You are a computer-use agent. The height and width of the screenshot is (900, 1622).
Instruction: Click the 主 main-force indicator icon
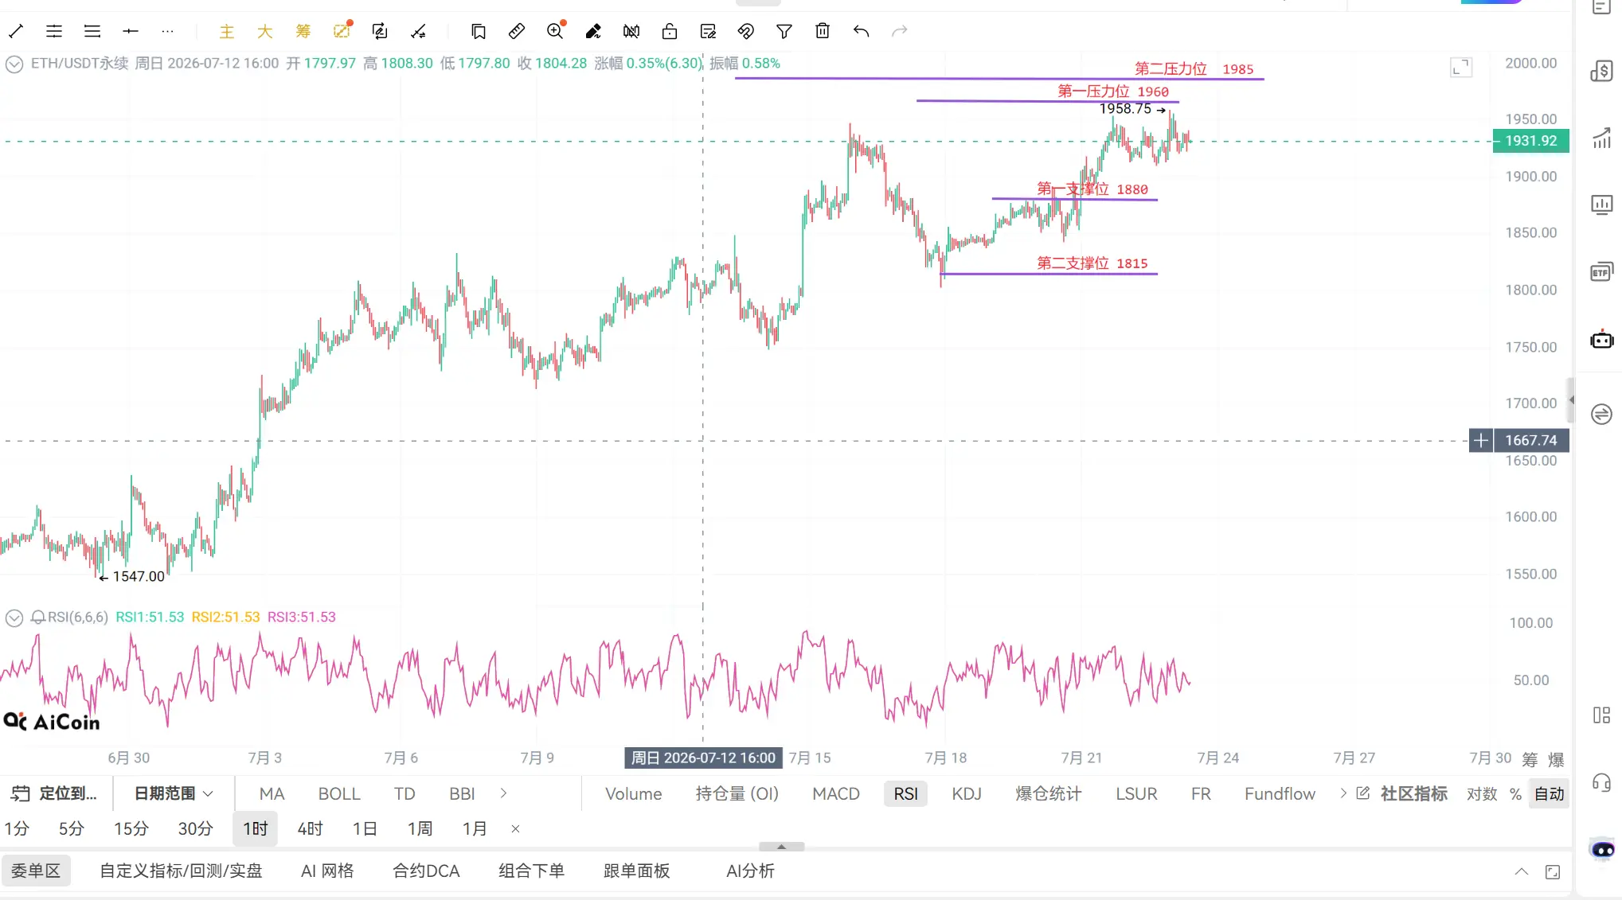click(227, 31)
